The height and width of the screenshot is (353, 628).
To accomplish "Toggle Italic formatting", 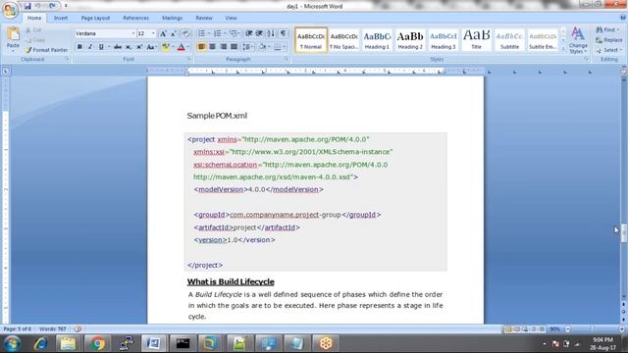I will point(90,47).
